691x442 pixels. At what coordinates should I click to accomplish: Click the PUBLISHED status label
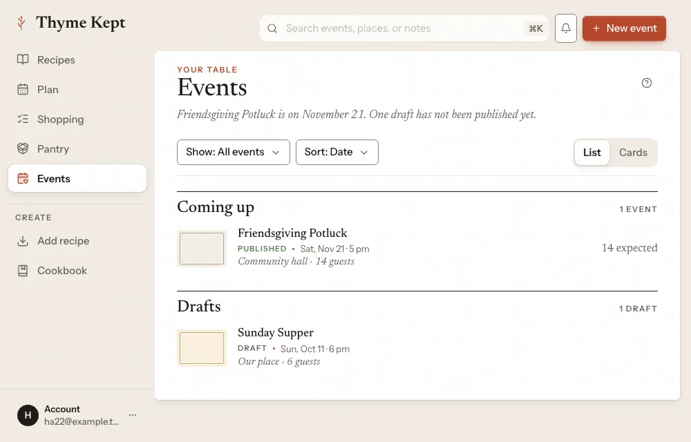click(262, 249)
